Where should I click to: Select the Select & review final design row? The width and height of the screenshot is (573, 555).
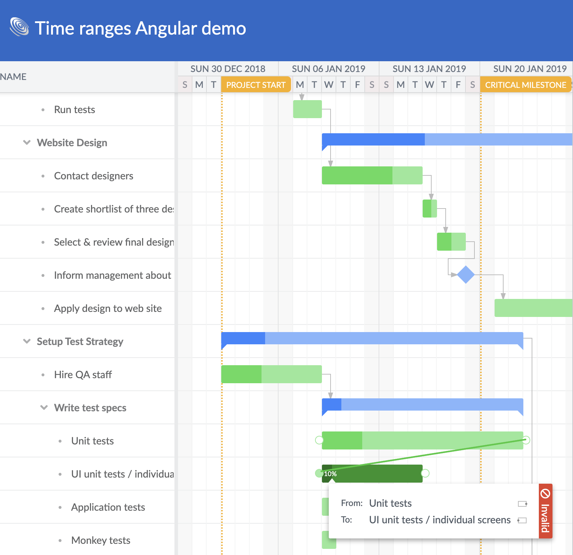tap(87, 242)
